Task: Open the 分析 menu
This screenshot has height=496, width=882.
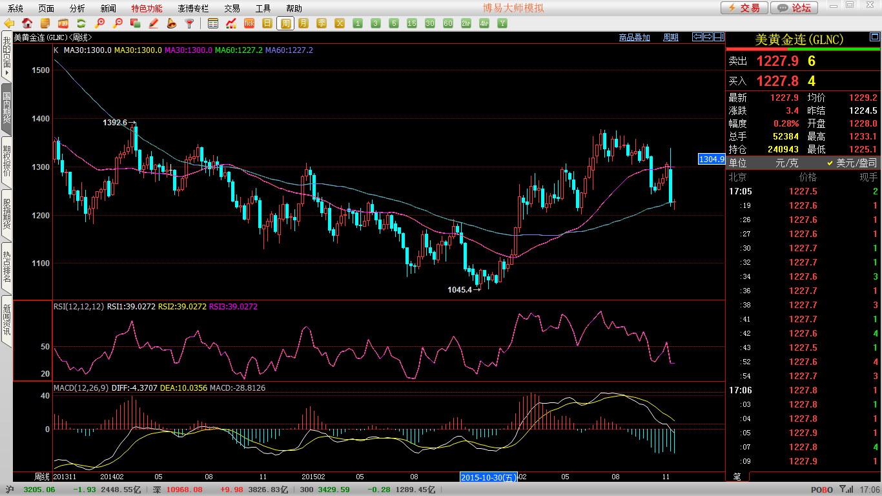Action: 77,8
